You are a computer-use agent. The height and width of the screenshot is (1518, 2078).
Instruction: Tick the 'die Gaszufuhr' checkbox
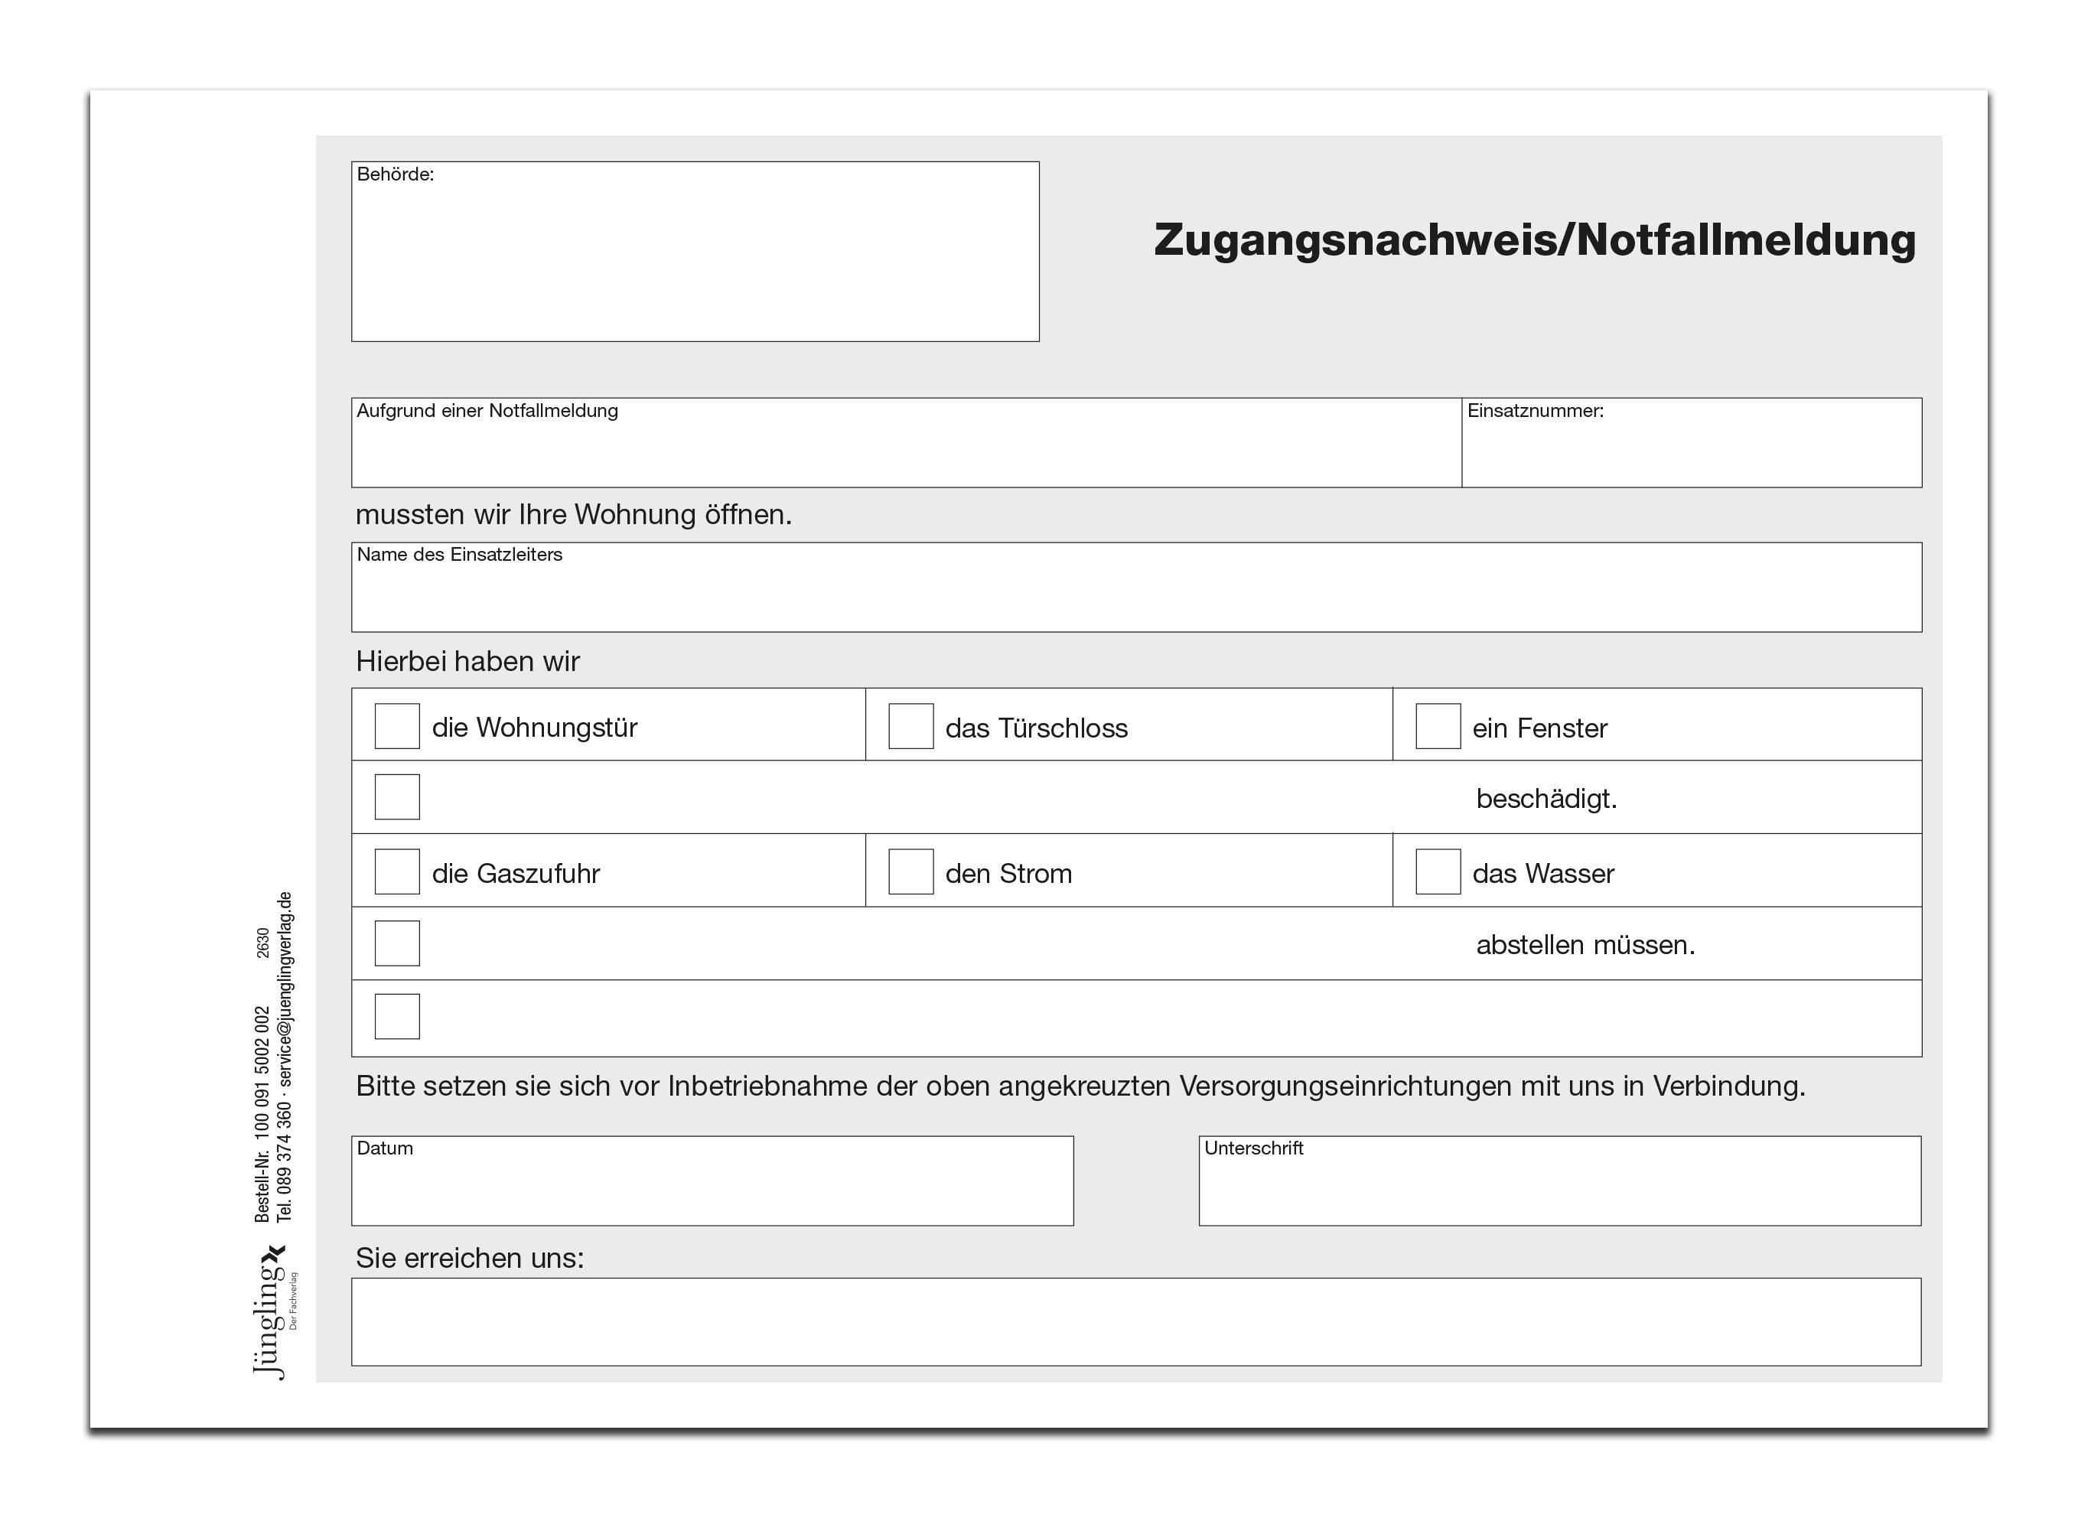[397, 871]
